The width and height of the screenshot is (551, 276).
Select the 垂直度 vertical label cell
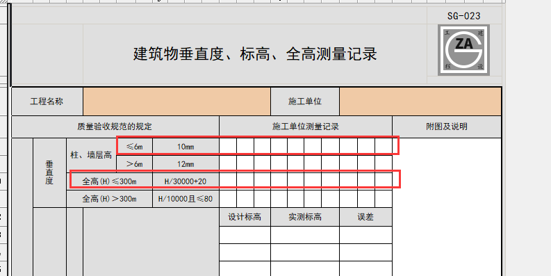(x=49, y=172)
